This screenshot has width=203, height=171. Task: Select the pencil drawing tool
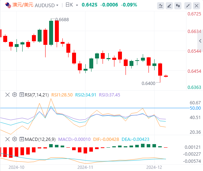pos(169,6)
